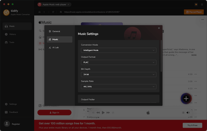The height and width of the screenshot is (131, 207).
Task: Click the Pop out Player button
Action: tap(194, 12)
